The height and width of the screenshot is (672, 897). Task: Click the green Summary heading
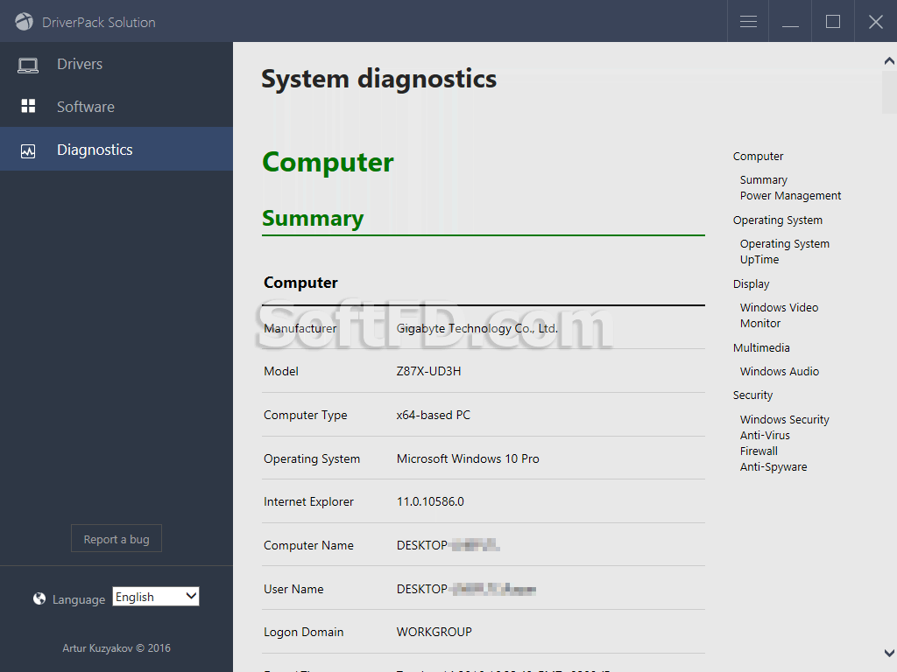pos(313,218)
